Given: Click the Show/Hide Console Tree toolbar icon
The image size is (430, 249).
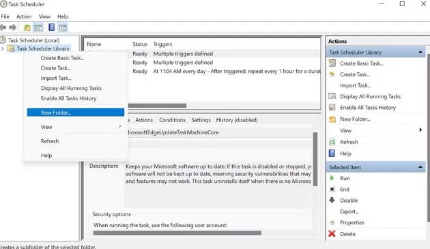Looking at the screenshot, I should 38,27.
